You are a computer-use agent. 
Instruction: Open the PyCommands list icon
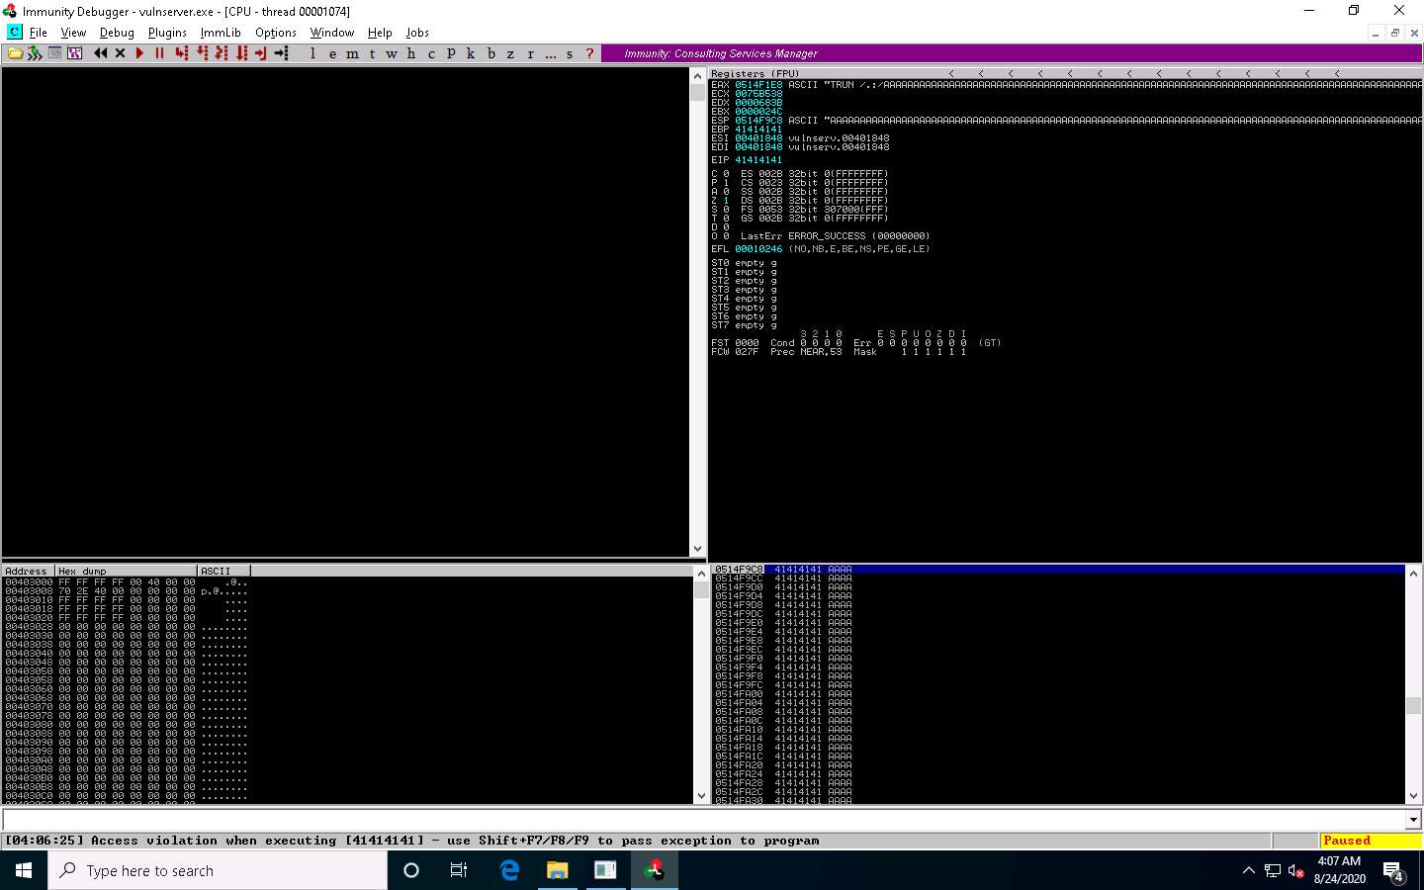point(74,53)
